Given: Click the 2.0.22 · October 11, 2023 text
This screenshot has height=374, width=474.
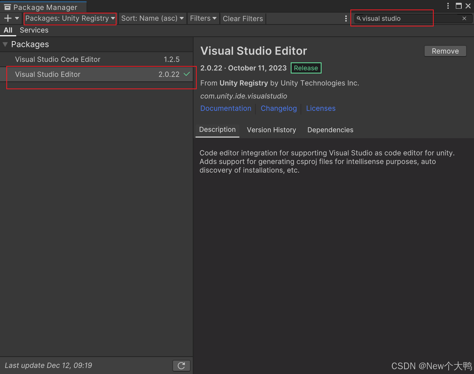Looking at the screenshot, I should tap(243, 68).
